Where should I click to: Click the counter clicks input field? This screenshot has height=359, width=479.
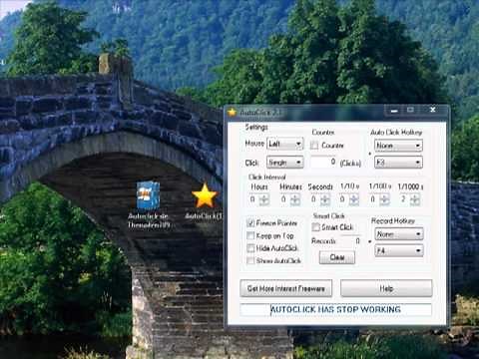tap(323, 162)
